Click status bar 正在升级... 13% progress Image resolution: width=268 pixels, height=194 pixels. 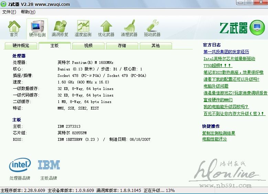[159, 191]
